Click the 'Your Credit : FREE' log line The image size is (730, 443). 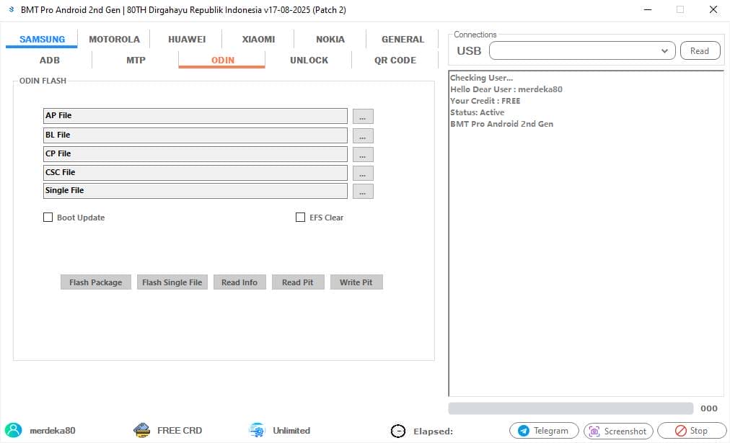click(x=485, y=101)
